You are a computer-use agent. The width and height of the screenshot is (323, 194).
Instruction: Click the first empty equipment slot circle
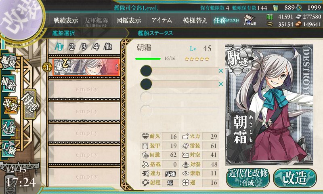[146, 71]
